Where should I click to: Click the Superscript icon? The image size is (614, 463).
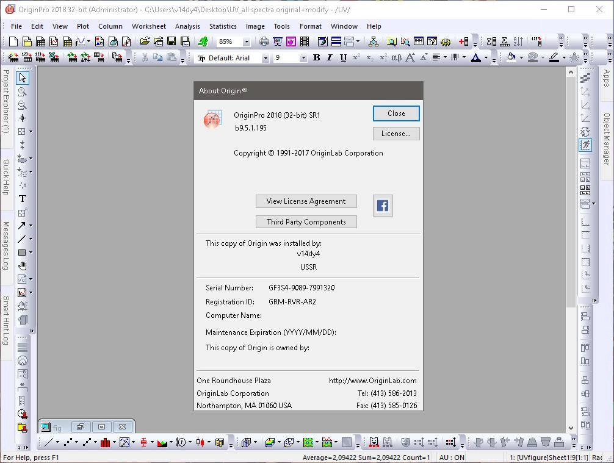(x=356, y=58)
